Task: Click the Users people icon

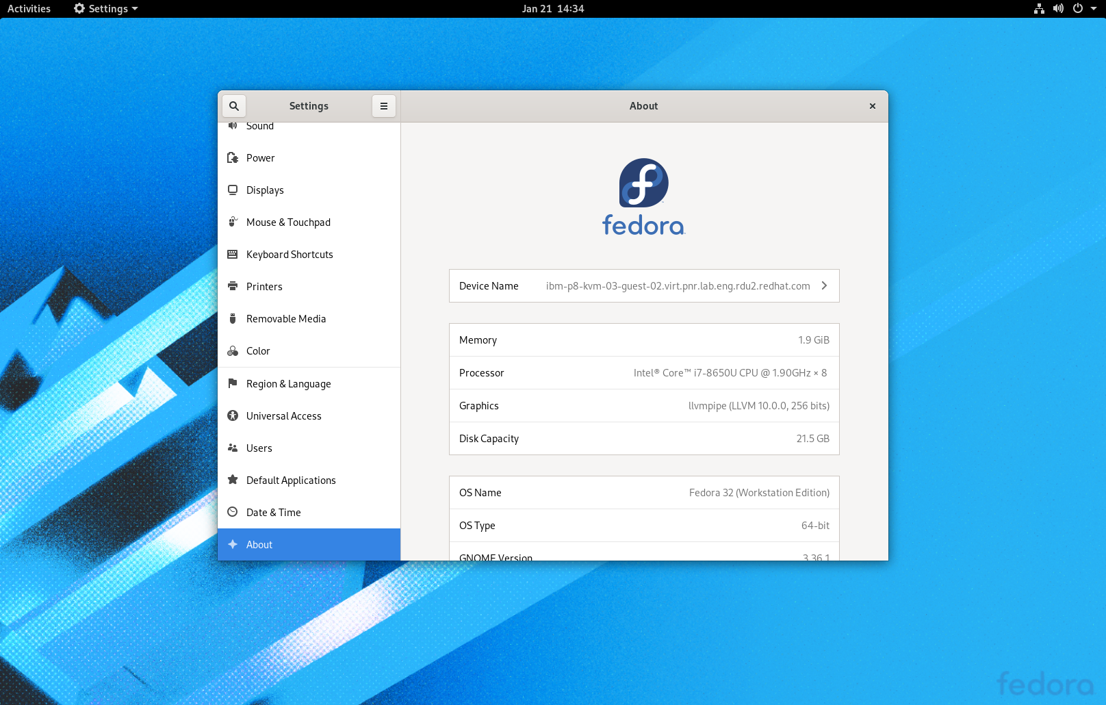Action: coord(233,448)
